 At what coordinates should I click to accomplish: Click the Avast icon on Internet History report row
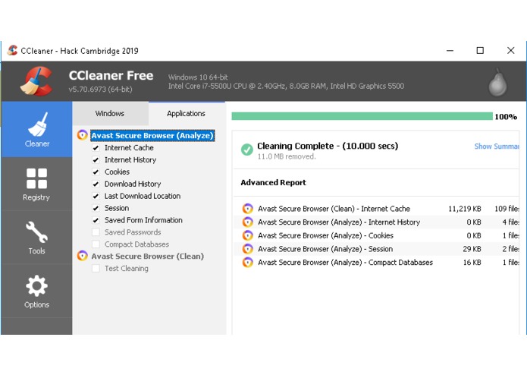pos(248,222)
